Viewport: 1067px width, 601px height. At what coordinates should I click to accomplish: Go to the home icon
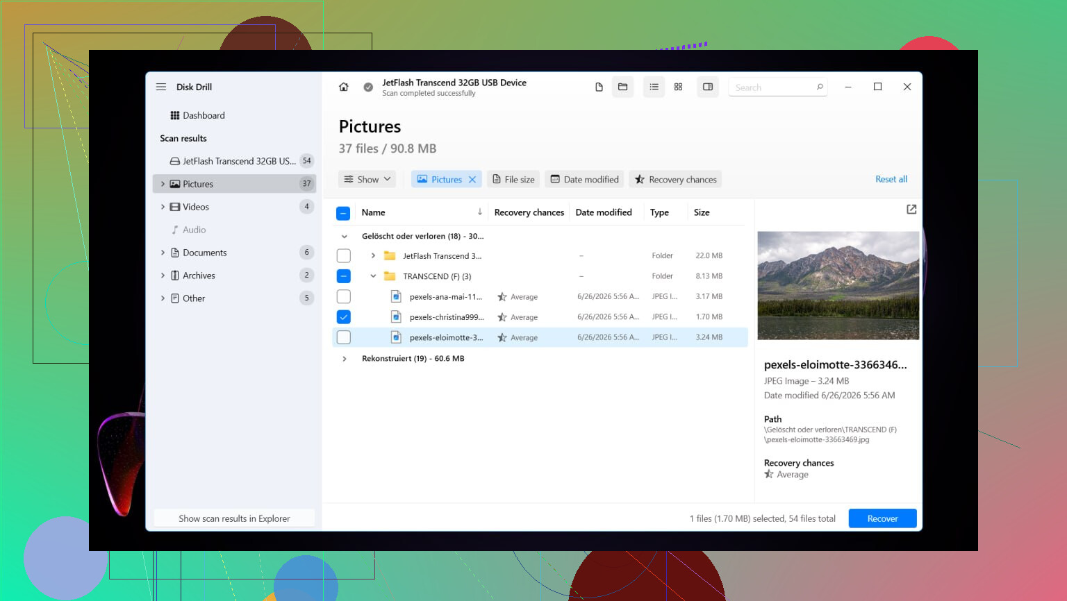[x=343, y=87]
